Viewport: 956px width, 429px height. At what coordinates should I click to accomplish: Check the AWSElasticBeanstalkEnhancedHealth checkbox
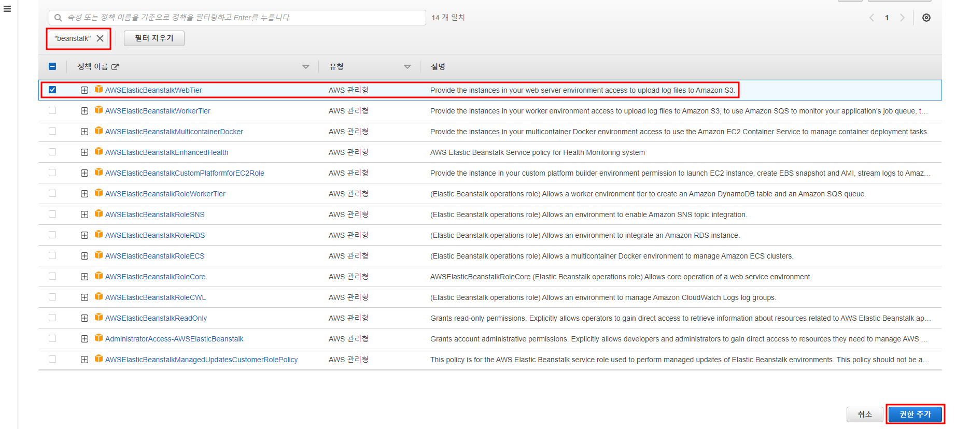tap(52, 152)
